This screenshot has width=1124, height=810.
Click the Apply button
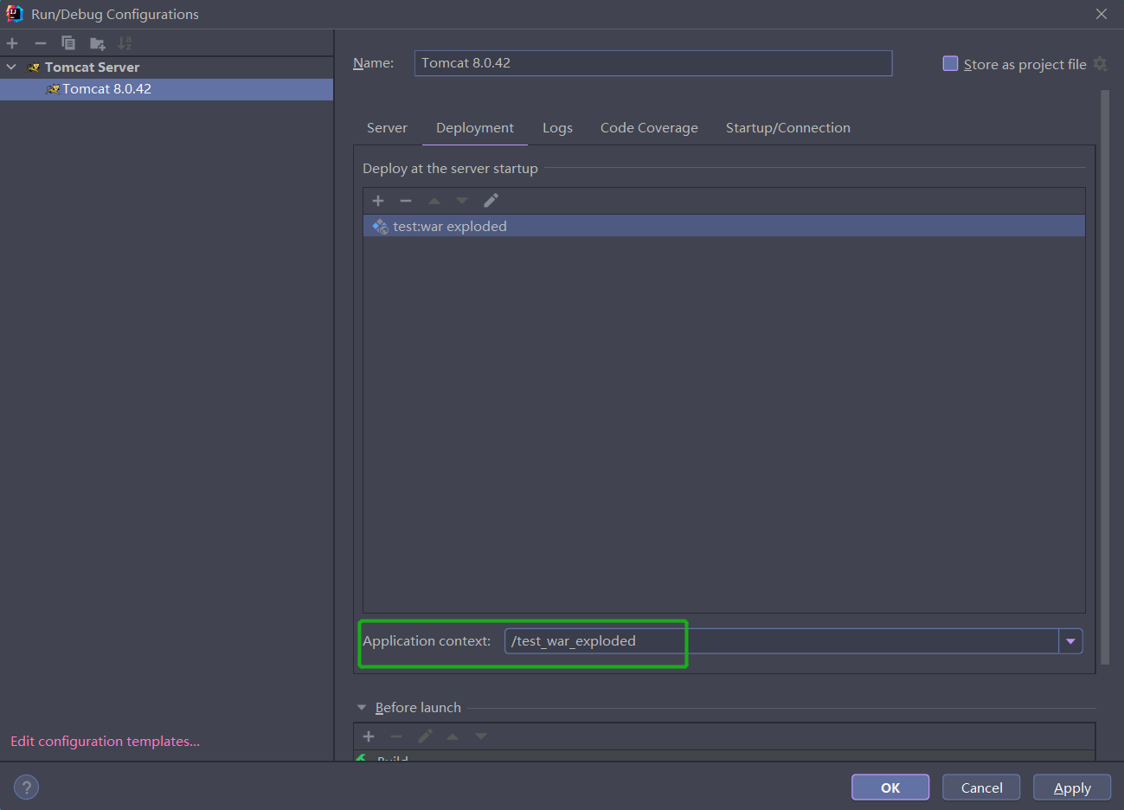tap(1072, 787)
